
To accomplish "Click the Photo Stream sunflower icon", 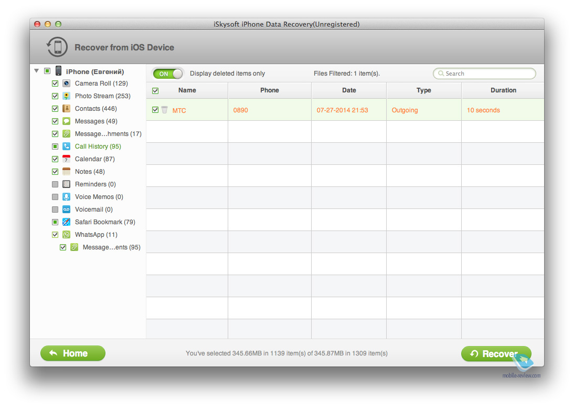I will click(67, 96).
